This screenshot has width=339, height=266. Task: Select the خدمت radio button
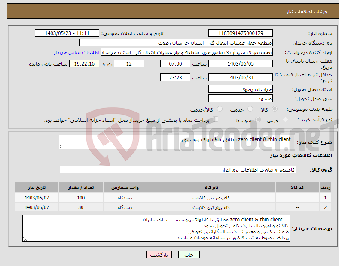point(250,109)
